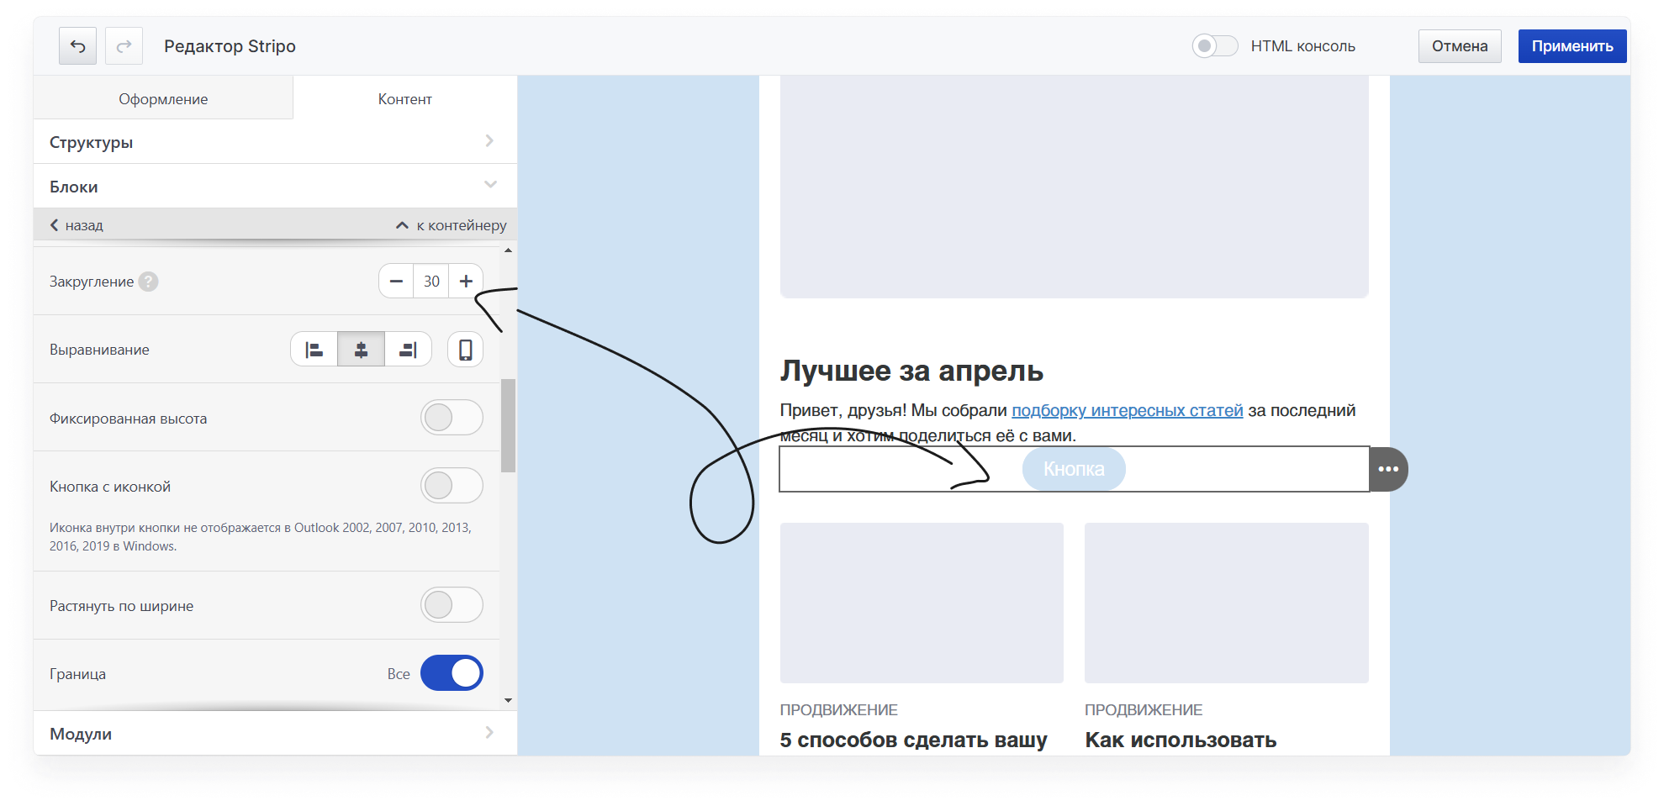Toggle the HTML консоль switch
Screen dimensions: 1664x806
tap(1215, 46)
